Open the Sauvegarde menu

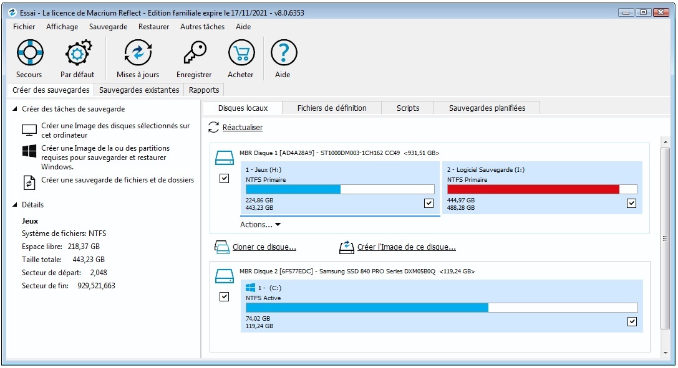tap(108, 27)
